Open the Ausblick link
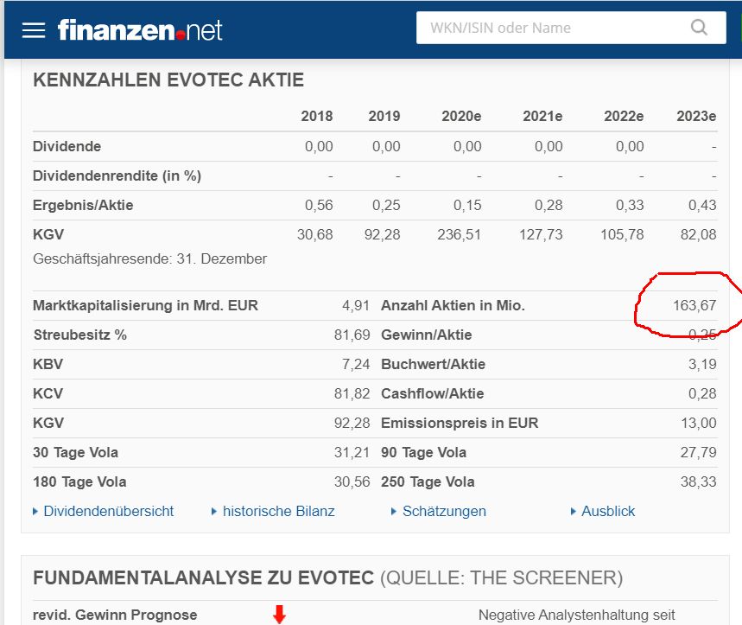This screenshot has width=742, height=625. (608, 511)
